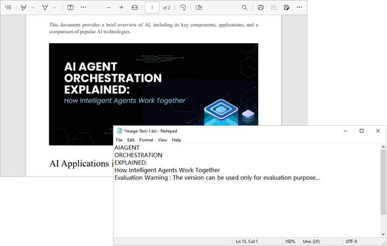The height and width of the screenshot is (246, 387).
Task: Click 'UTF-8' encoding in Notepad status bar
Action: pos(351,242)
